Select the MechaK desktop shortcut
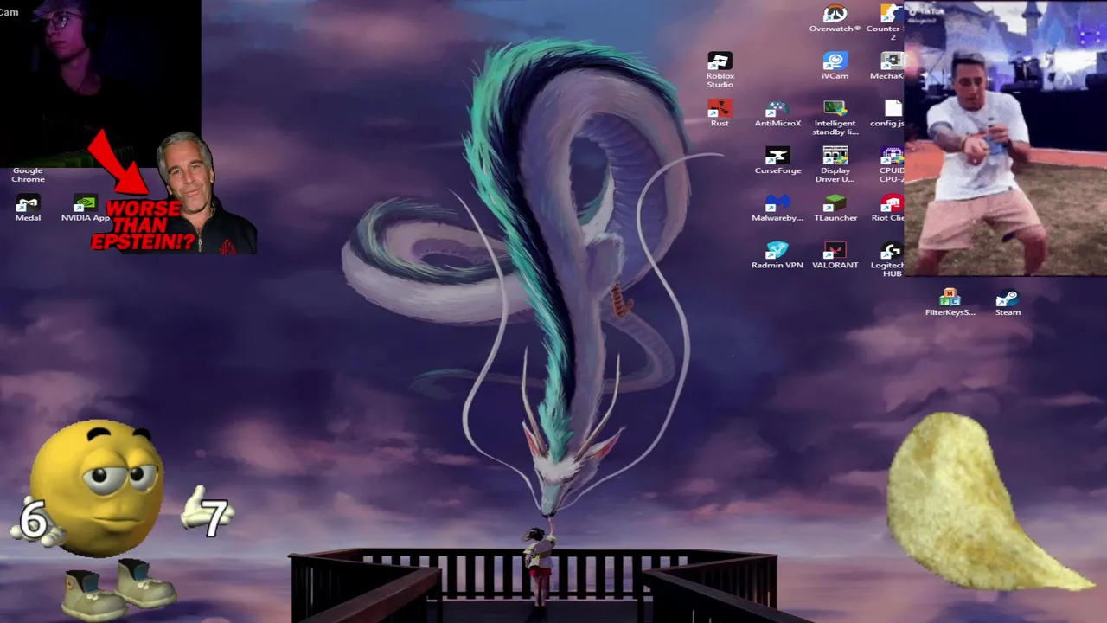 click(886, 65)
